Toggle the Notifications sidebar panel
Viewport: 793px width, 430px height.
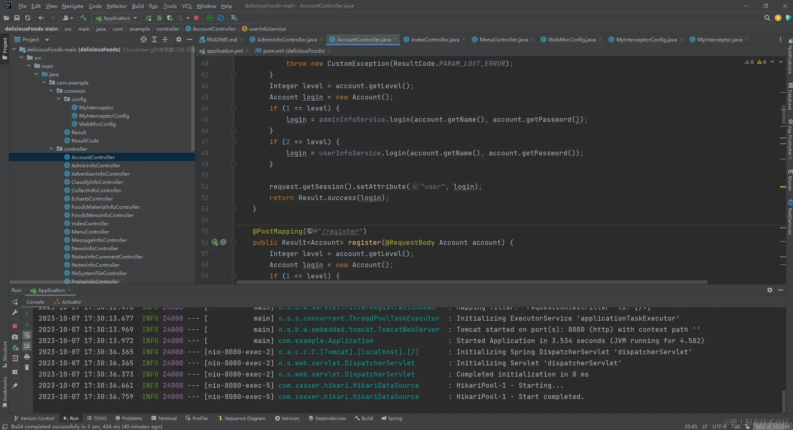point(790,57)
